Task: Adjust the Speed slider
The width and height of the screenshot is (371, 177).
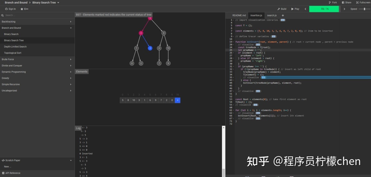Action: [x=364, y=9]
